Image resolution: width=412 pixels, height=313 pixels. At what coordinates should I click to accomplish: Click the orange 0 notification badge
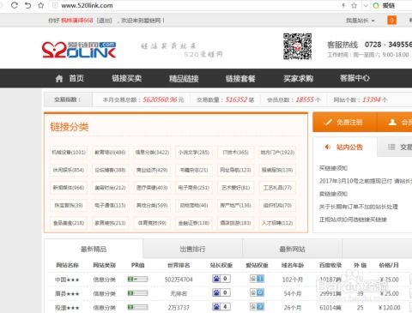[391, 21]
